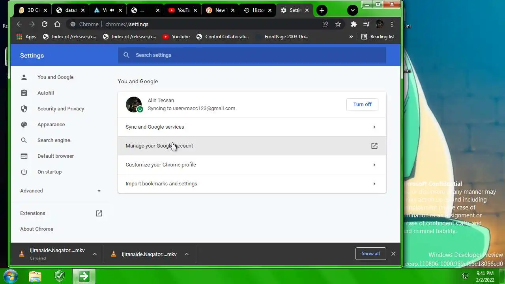Open the Apps bookmarks shortcut
Viewport: 505px width, 284px height.
coord(26,37)
